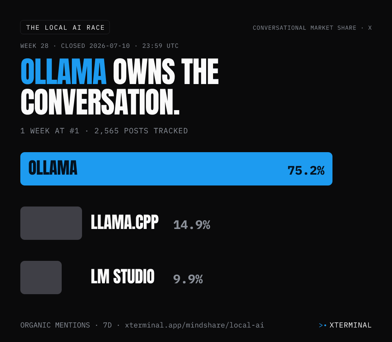Click CONVERSATIONAL MARKET SHARE header text
This screenshot has width=392, height=342.
click(x=305, y=28)
